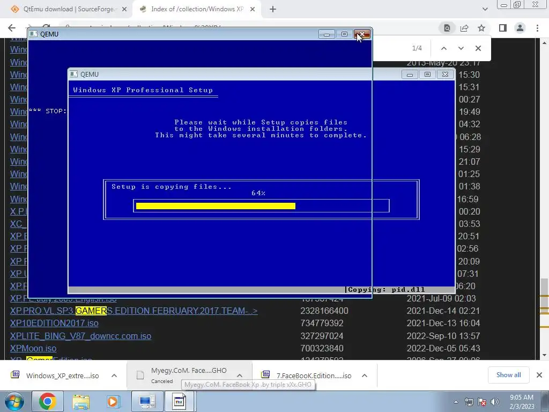The width and height of the screenshot is (549, 412).
Task: Open Chrome three-dot menu
Action: coord(537,28)
